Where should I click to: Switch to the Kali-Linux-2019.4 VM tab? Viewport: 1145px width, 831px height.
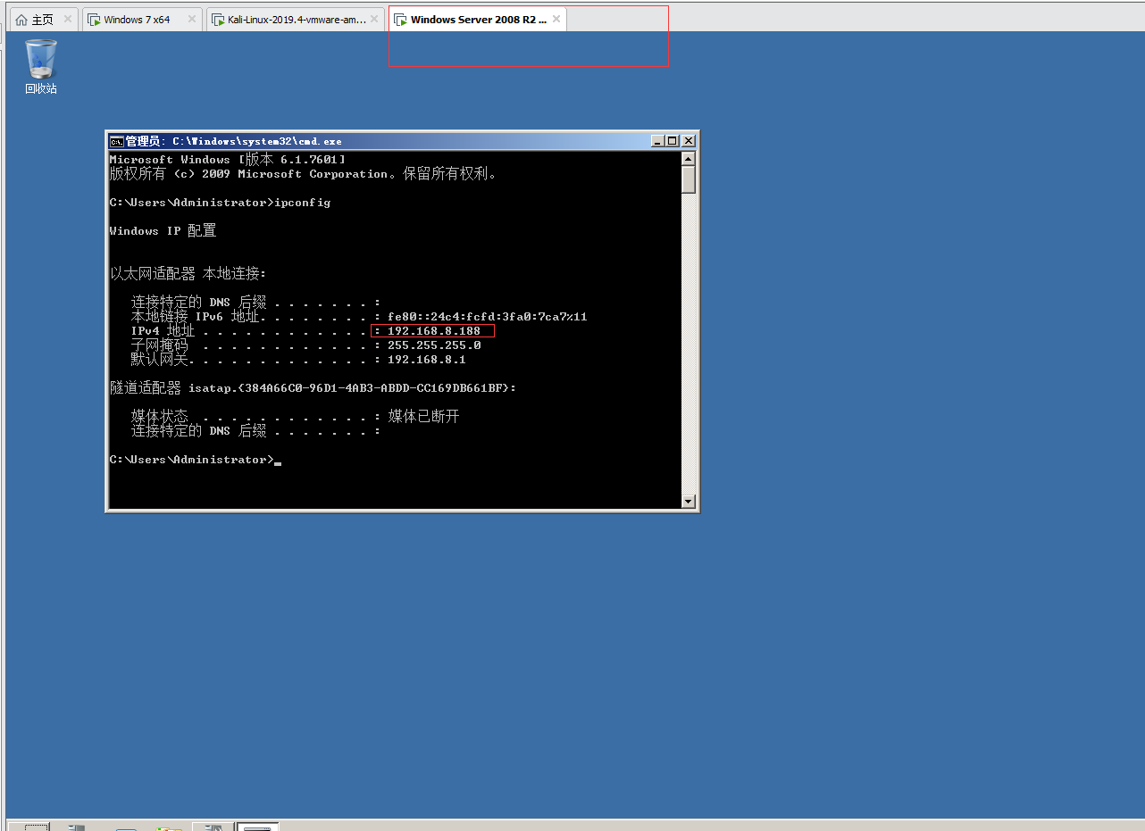[297, 20]
